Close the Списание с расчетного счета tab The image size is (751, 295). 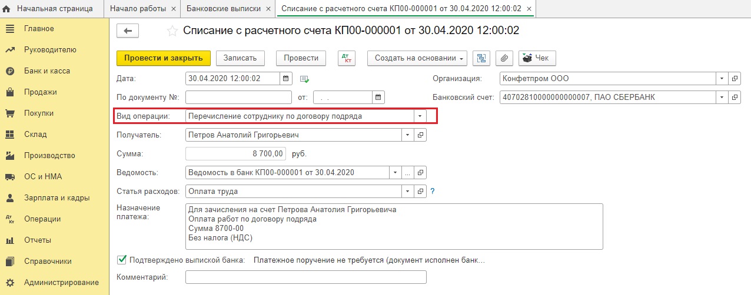click(530, 9)
